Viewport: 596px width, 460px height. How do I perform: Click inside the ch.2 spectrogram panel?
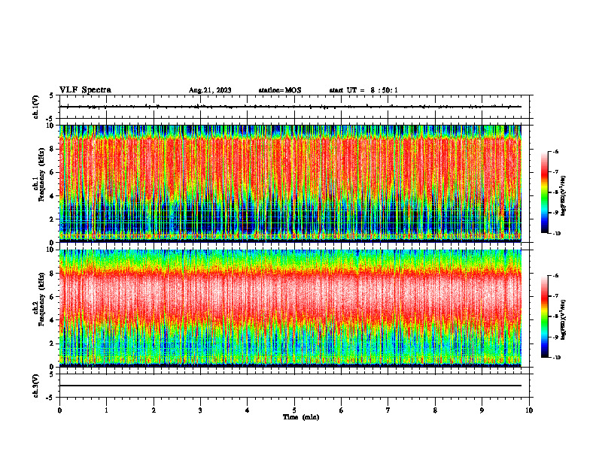point(290,308)
